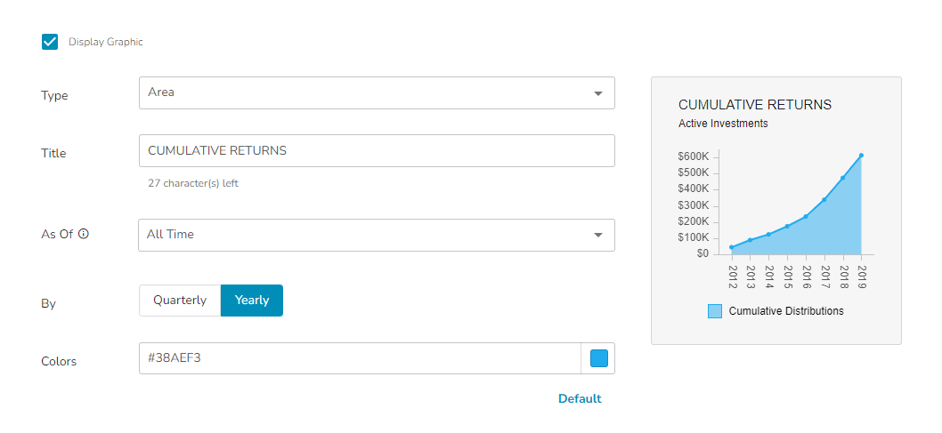The width and height of the screenshot is (942, 433).
Task: Click the As Of dropdown arrow
Action: pos(598,235)
